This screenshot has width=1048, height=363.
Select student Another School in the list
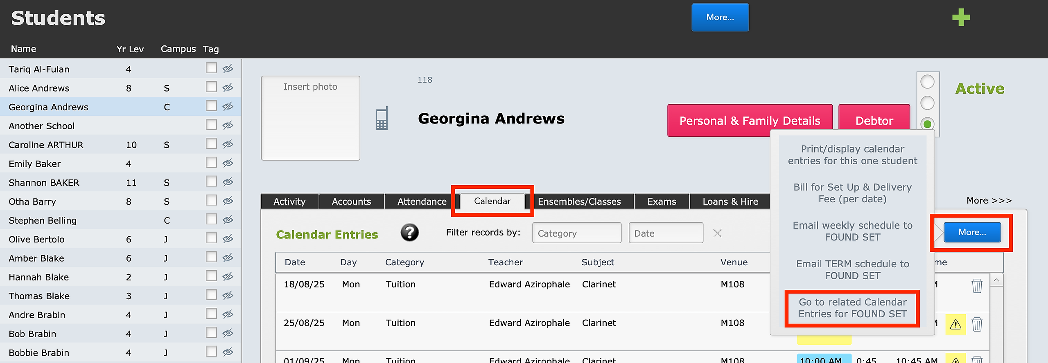[121, 126]
